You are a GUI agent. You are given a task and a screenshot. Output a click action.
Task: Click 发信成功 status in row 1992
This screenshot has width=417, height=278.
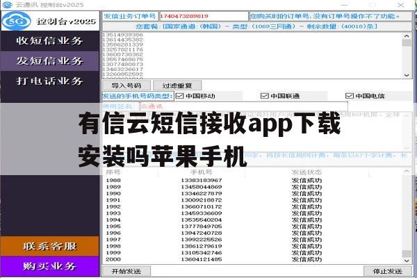(306, 206)
